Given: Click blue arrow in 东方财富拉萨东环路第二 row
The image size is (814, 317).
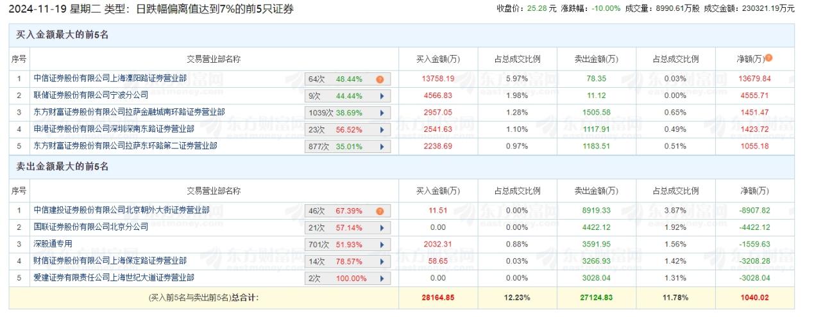Looking at the screenshot, I should [x=381, y=147].
